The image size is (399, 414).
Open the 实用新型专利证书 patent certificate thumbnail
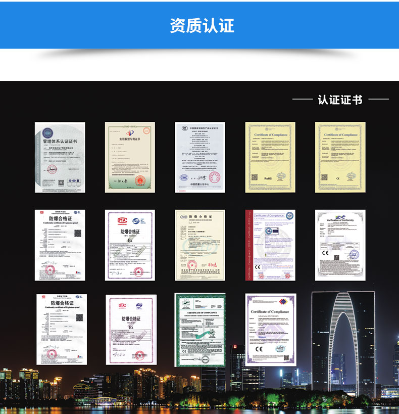pyautogui.click(x=130, y=157)
